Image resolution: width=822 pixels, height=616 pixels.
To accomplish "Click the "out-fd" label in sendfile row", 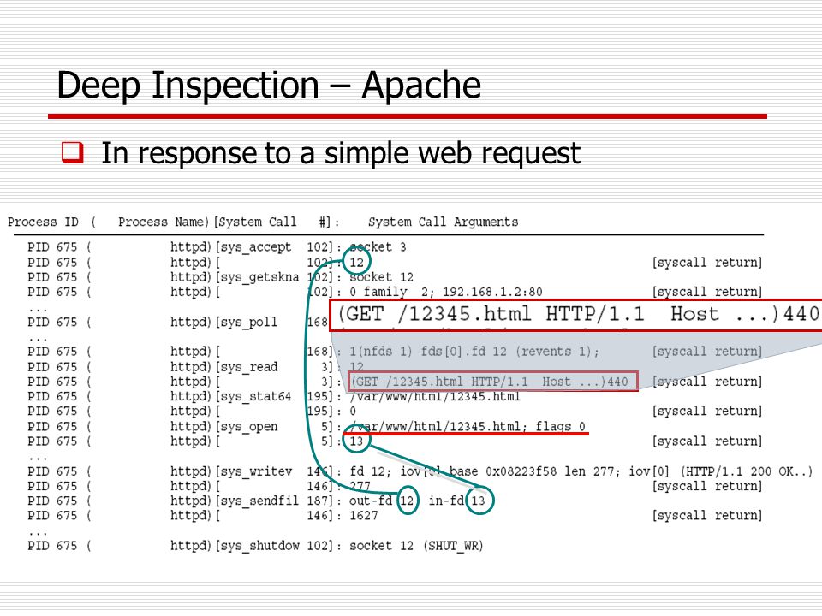I will (371, 500).
